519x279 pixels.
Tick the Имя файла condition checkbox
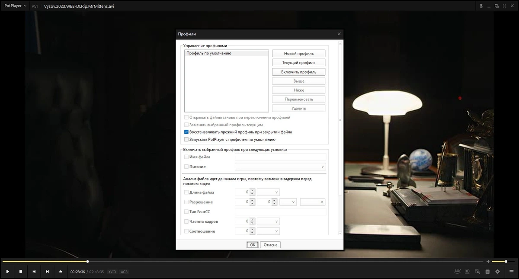point(186,157)
